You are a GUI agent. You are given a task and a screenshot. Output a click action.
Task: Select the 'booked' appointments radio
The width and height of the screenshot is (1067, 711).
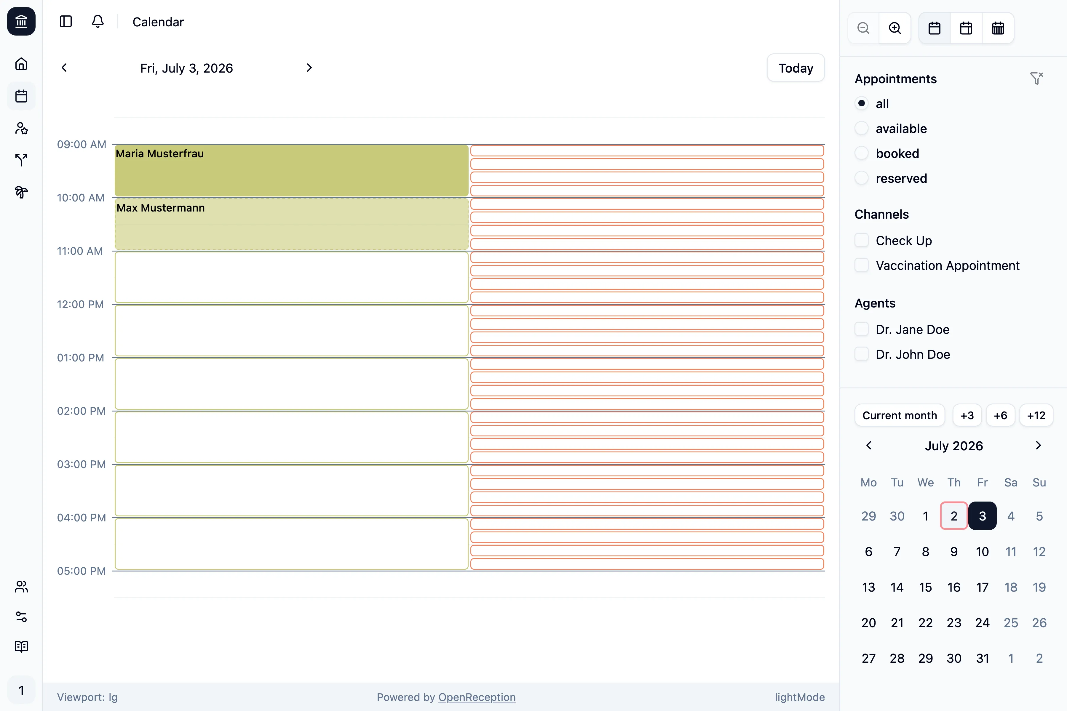[862, 153]
